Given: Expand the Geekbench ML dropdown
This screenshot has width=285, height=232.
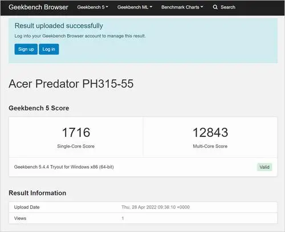Looking at the screenshot, I should [x=135, y=7].
